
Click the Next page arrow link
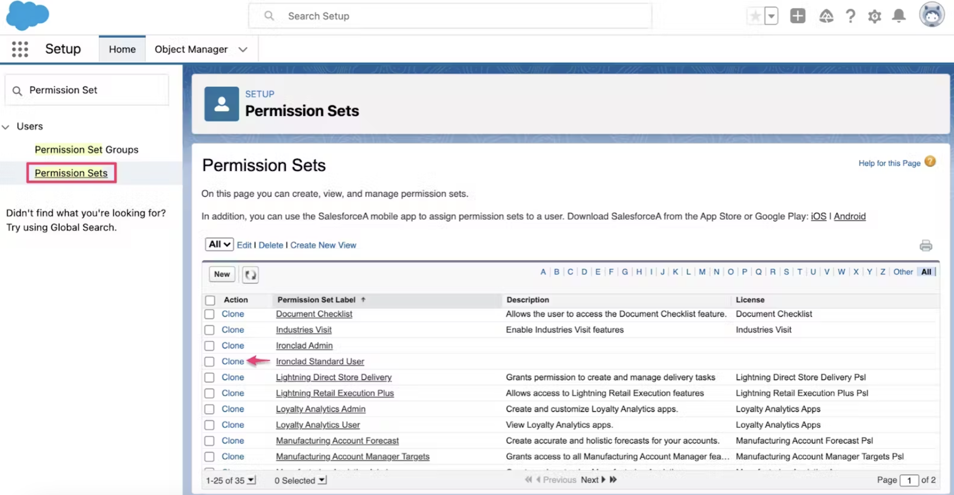593,479
